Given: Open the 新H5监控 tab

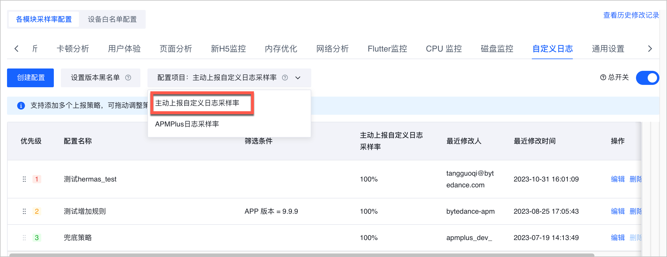Looking at the screenshot, I should pyautogui.click(x=228, y=49).
